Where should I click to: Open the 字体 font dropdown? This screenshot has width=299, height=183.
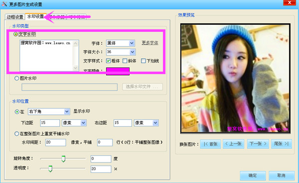(132, 43)
